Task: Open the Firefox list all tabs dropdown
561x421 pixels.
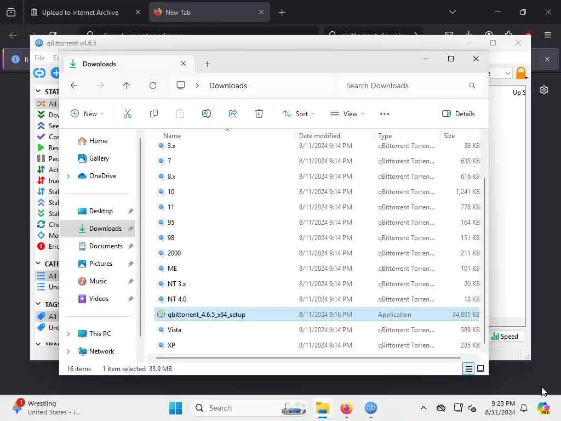Action: 452,12
